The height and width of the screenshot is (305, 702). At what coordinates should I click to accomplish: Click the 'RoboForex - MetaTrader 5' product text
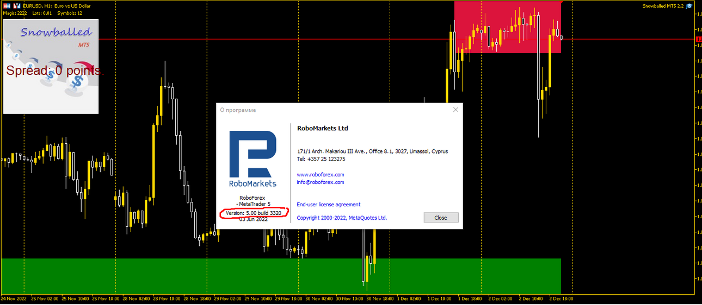coord(254,201)
